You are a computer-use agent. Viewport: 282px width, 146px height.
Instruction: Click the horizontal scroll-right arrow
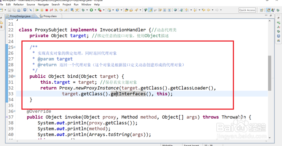[266, 141]
